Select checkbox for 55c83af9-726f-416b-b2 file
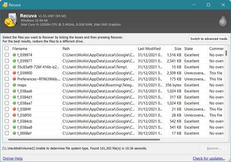The image size is (231, 162). pyautogui.click(x=7, y=67)
